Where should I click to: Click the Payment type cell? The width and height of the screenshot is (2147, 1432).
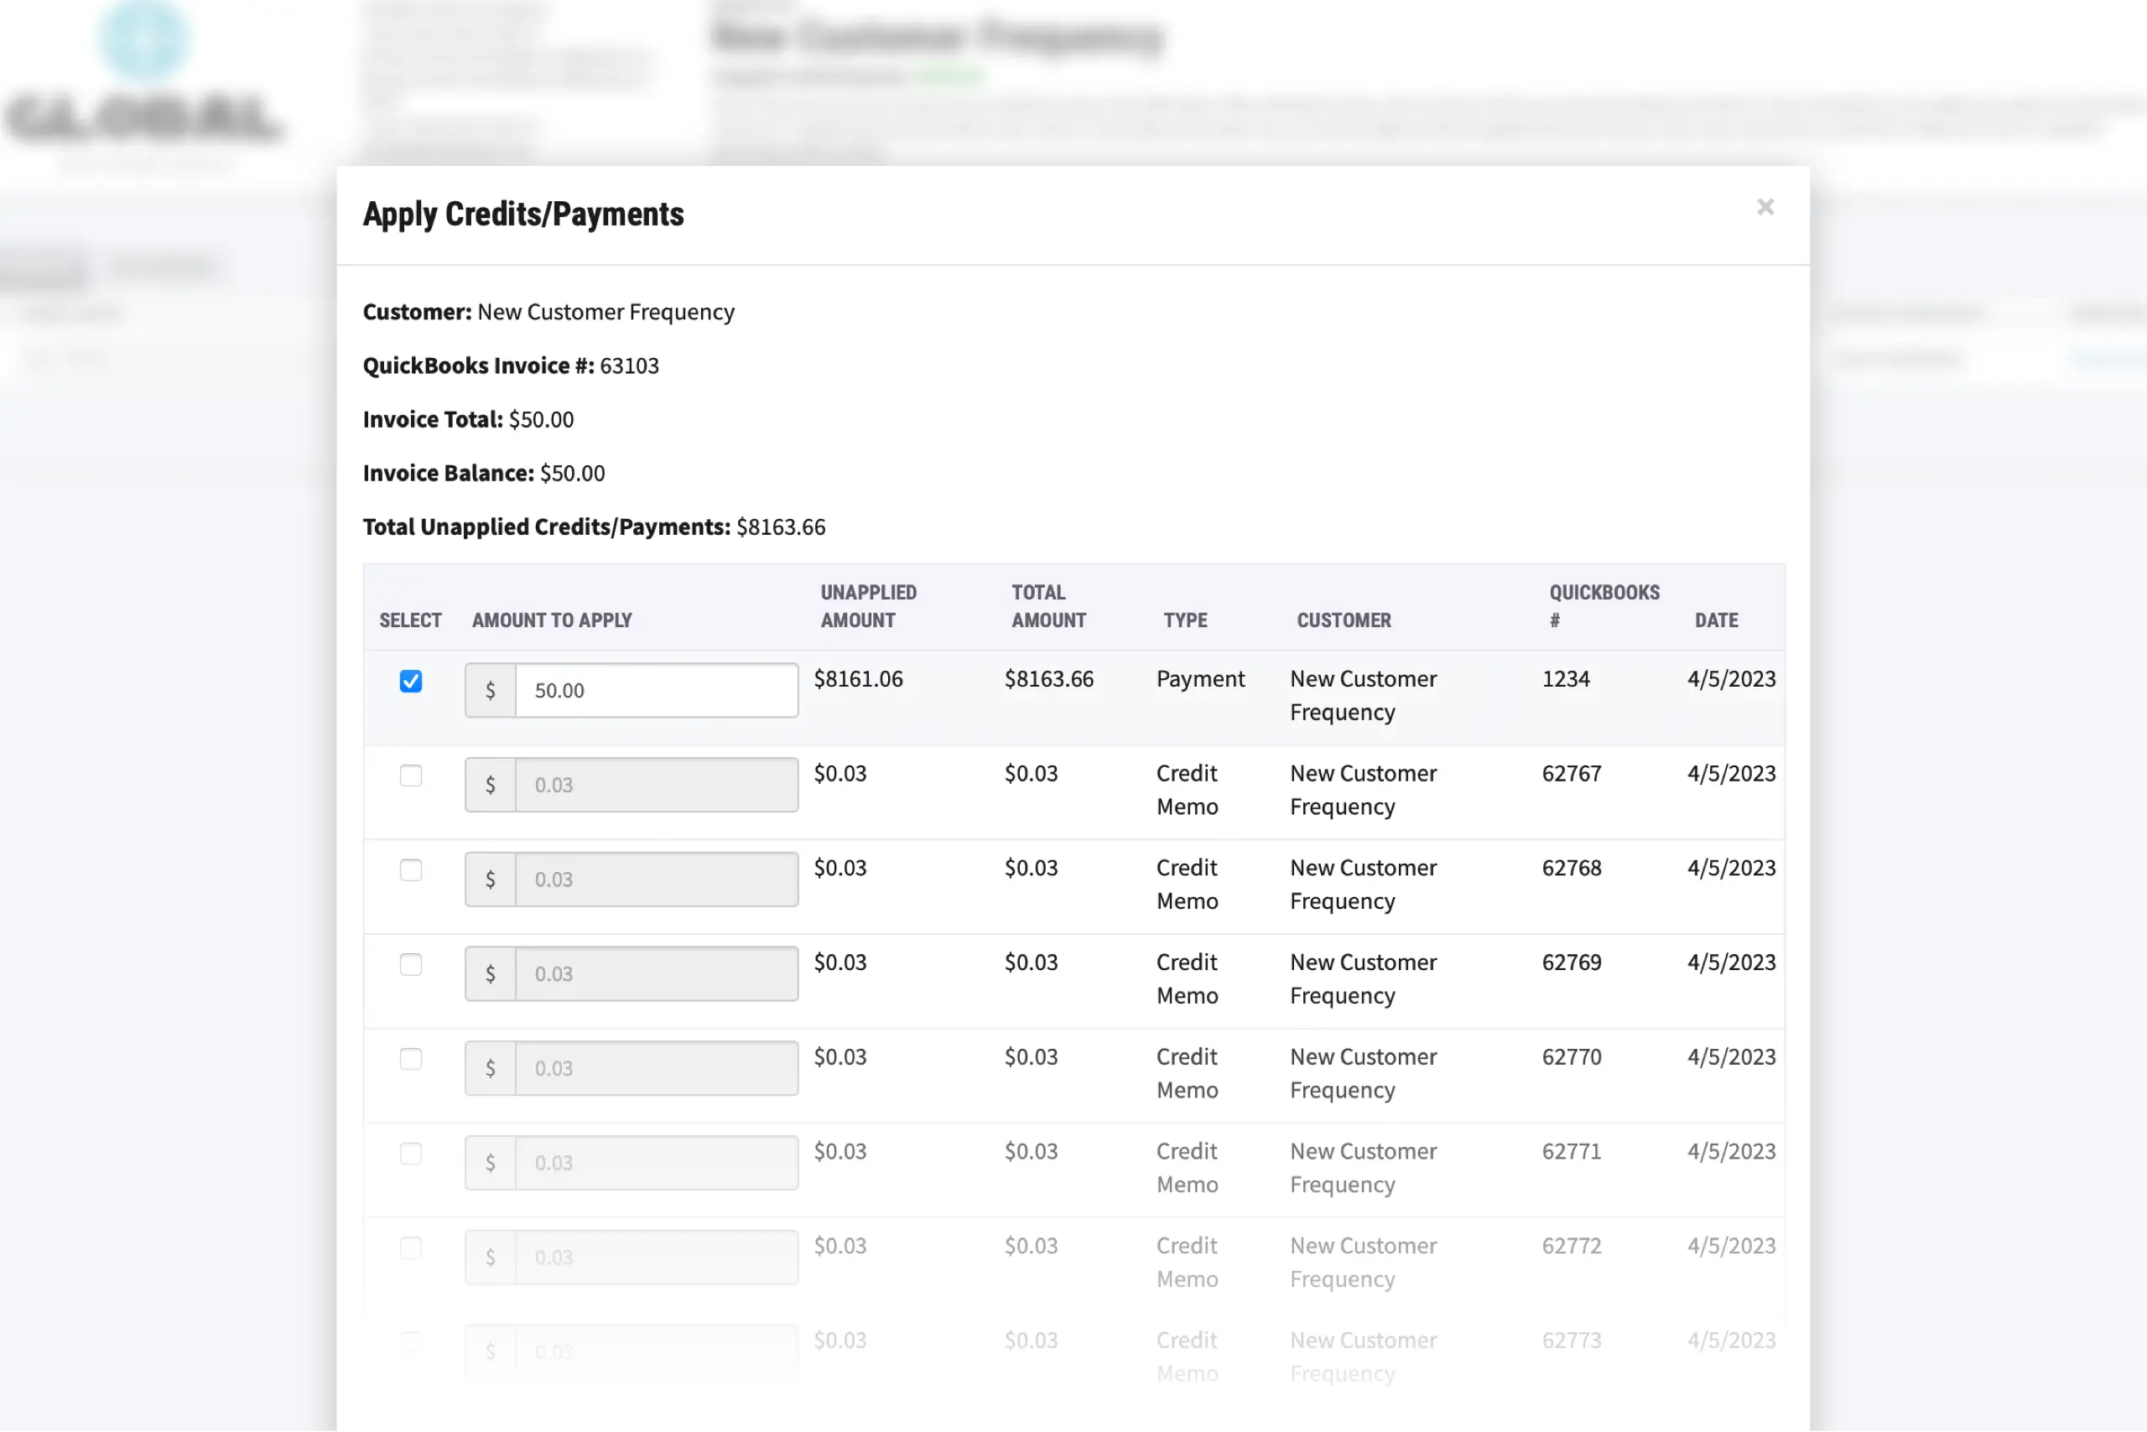1199,678
